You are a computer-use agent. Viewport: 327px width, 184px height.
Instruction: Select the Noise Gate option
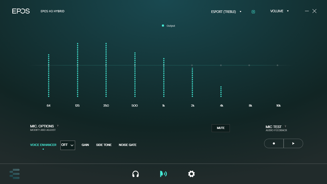(127, 145)
